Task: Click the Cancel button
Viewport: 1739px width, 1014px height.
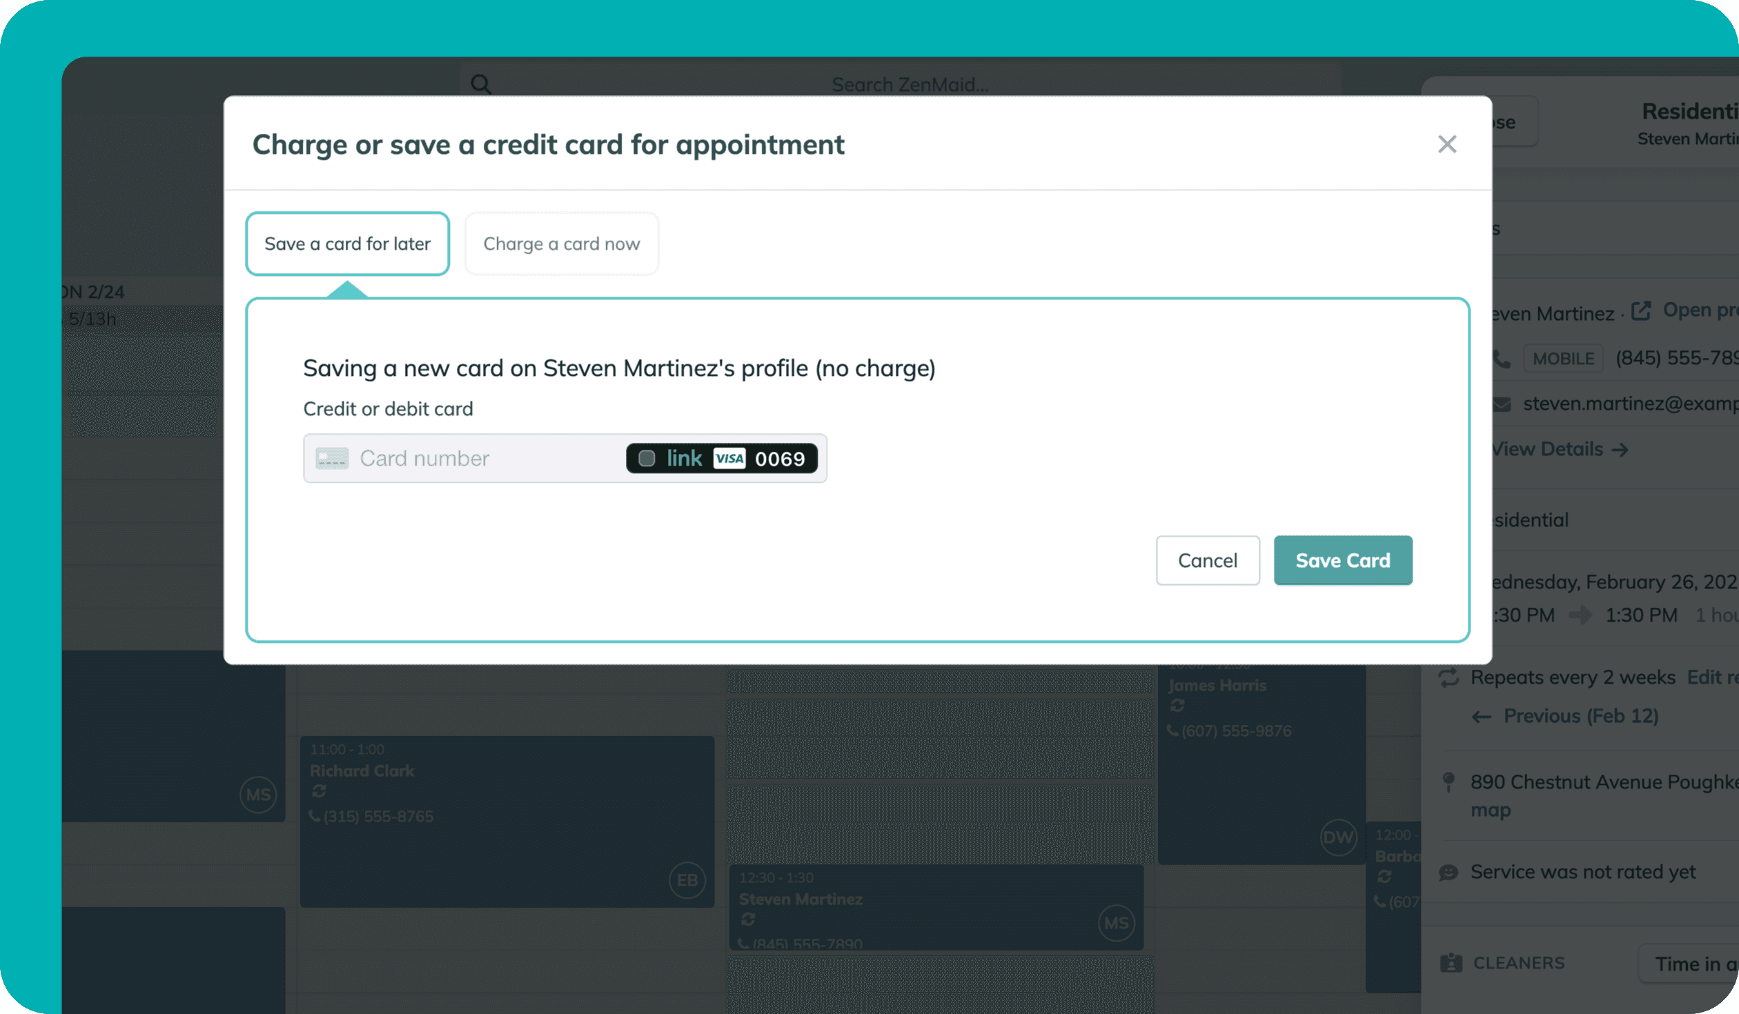Action: pyautogui.click(x=1207, y=560)
